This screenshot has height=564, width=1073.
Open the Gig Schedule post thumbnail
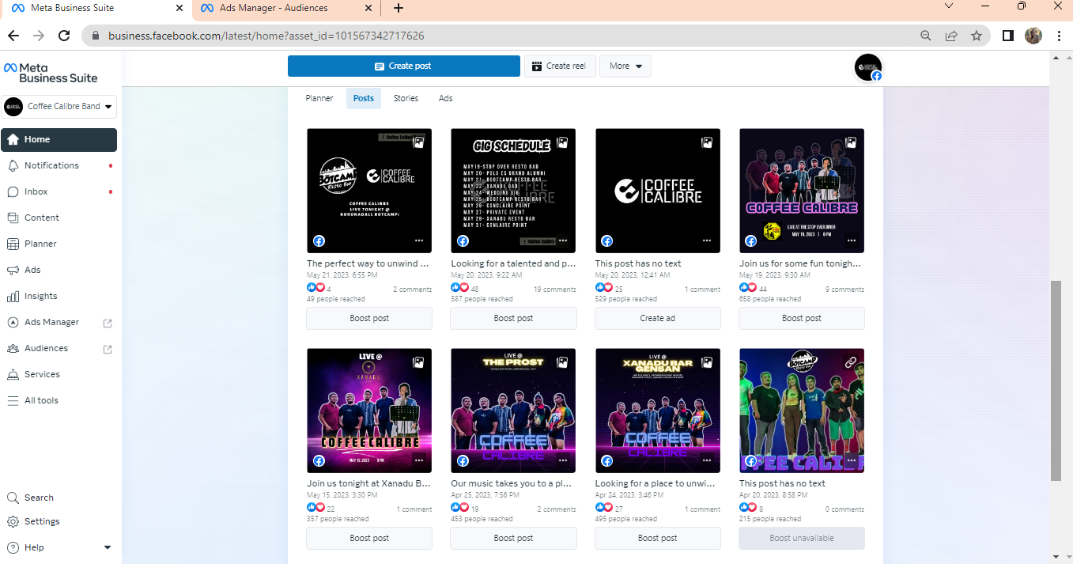[513, 191]
